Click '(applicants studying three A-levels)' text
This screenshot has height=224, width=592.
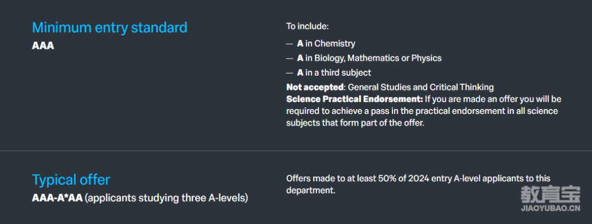click(x=166, y=198)
